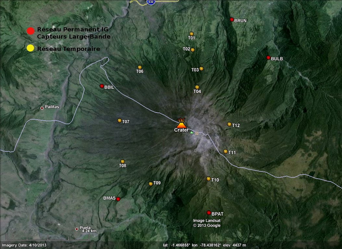Viewport: 342px width, 249px height.
Task: Click the 4.24 km scale bar
Action: (x=47, y=237)
